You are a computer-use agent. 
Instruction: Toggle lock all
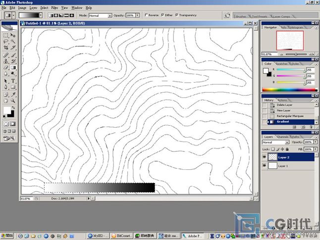(x=287, y=149)
